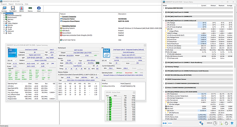Open the Help menu

pyautogui.click(x=26, y=4)
